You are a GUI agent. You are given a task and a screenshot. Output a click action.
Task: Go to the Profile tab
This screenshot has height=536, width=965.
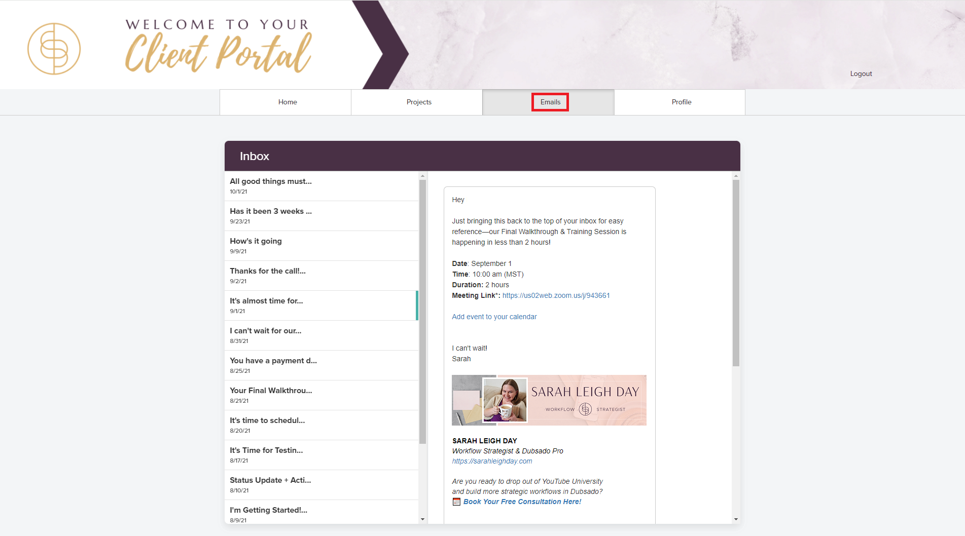tap(681, 102)
